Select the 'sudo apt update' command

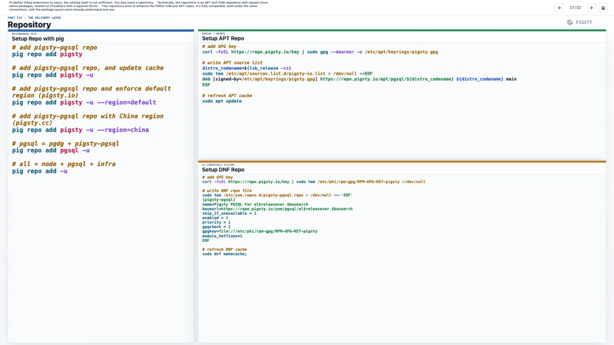[x=222, y=101]
